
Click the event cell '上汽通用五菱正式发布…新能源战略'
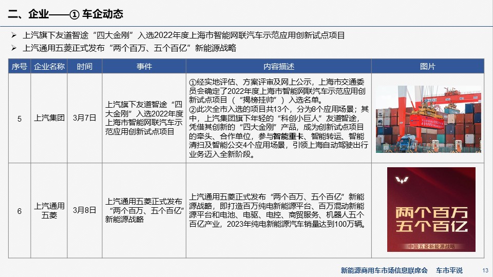[x=144, y=210]
